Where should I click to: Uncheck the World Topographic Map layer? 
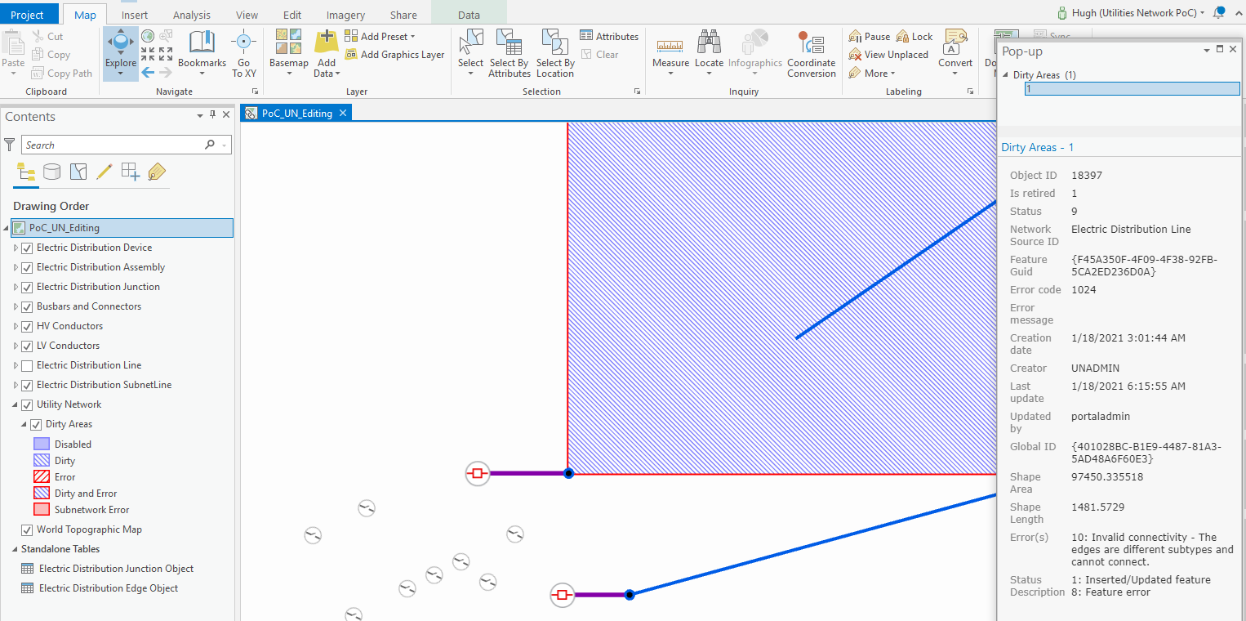click(x=27, y=529)
